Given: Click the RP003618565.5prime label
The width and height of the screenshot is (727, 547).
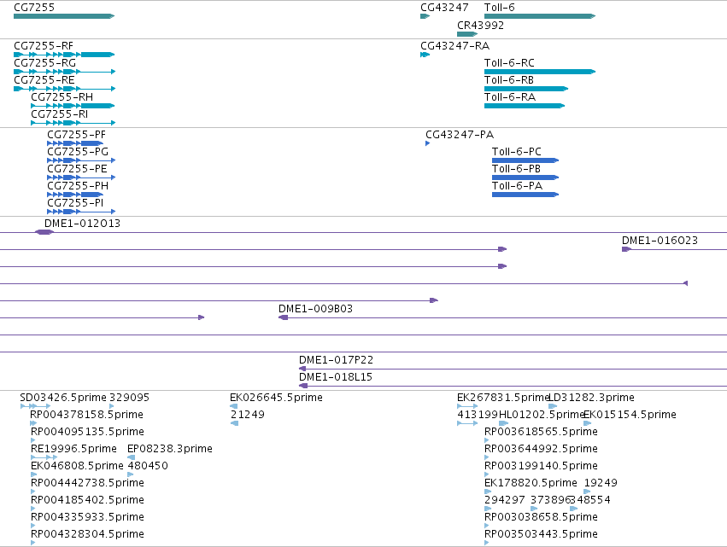Looking at the screenshot, I should pyautogui.click(x=541, y=432).
